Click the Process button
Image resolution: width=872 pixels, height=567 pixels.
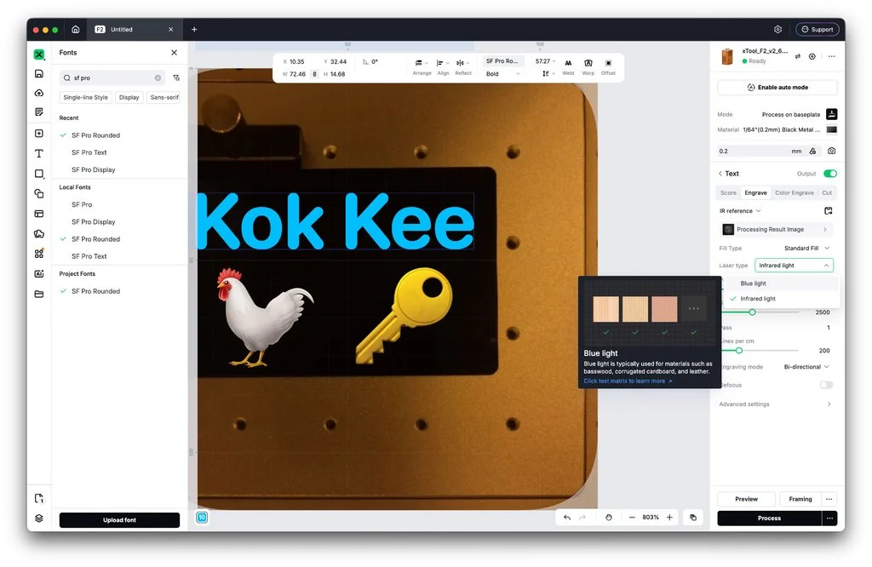coord(769,518)
